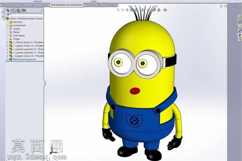Click Zoom to Fit magnifier icon
The height and width of the screenshot is (161, 242).
coord(118,10)
